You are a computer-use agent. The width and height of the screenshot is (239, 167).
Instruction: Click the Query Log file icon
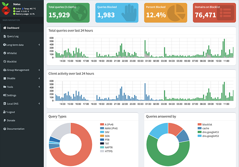[x=5, y=36]
